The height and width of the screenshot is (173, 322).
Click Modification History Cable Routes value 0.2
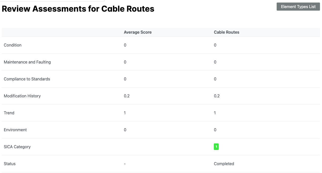pos(217,96)
